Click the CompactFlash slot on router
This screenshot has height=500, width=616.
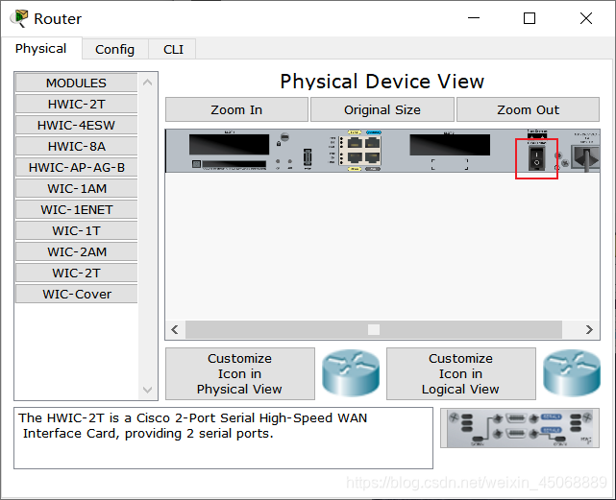click(234, 164)
